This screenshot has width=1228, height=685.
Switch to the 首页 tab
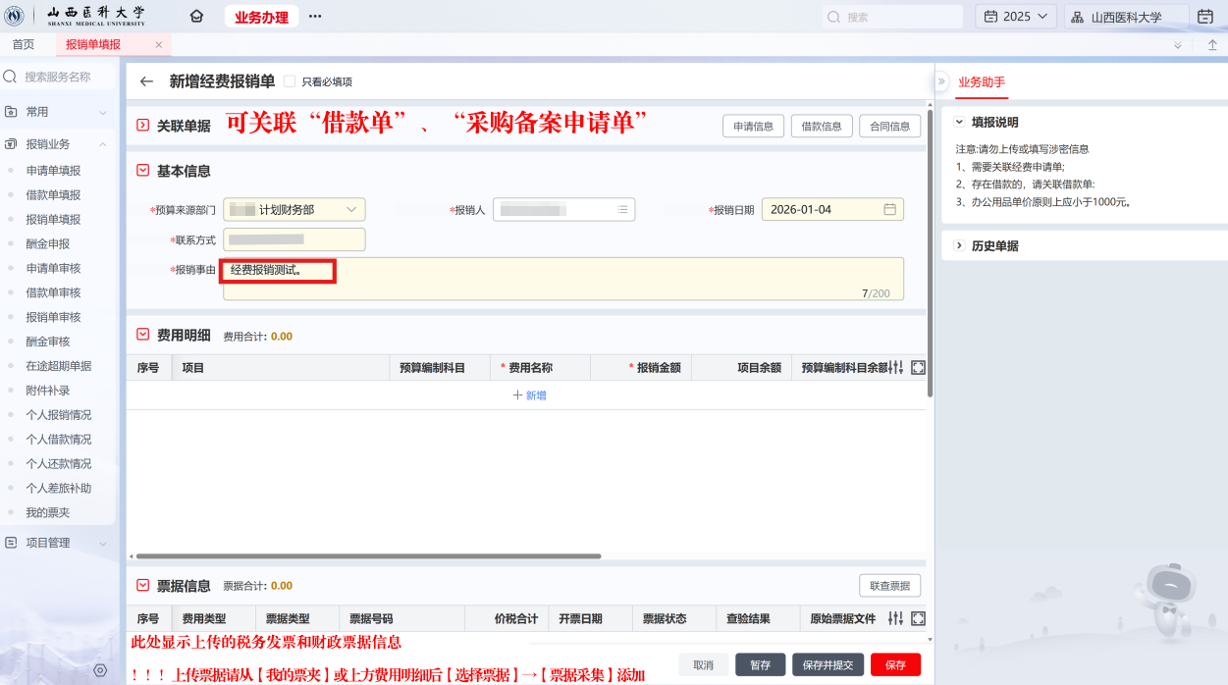point(24,45)
